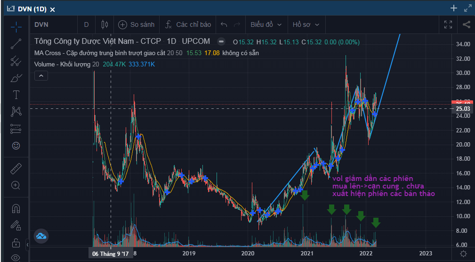Open Các chỉ báo indicators menu

pos(188,25)
